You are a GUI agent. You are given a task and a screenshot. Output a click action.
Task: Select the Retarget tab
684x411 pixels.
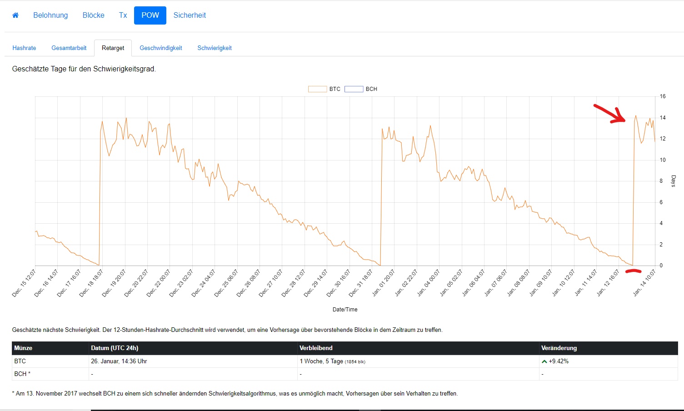click(113, 48)
